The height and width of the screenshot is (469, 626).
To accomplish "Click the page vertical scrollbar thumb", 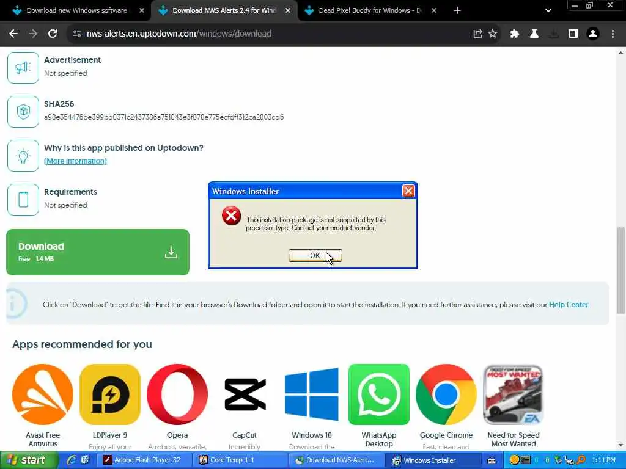I will (620, 271).
